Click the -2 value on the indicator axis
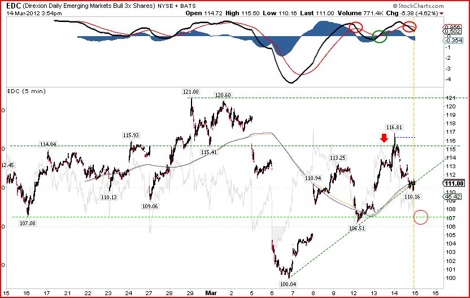Image resolution: width=470 pixels, height=298 pixels. click(x=448, y=58)
